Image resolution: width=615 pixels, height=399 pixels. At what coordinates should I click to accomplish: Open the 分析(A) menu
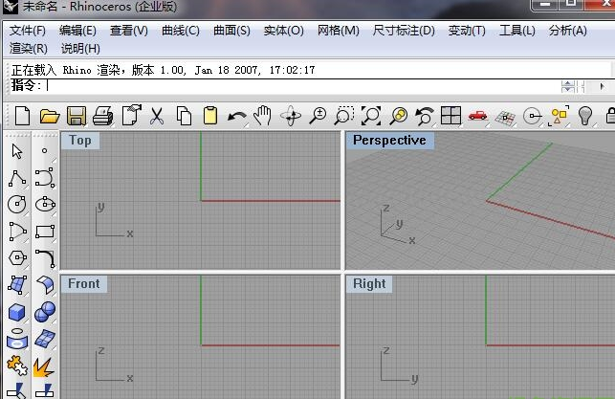[x=567, y=31]
